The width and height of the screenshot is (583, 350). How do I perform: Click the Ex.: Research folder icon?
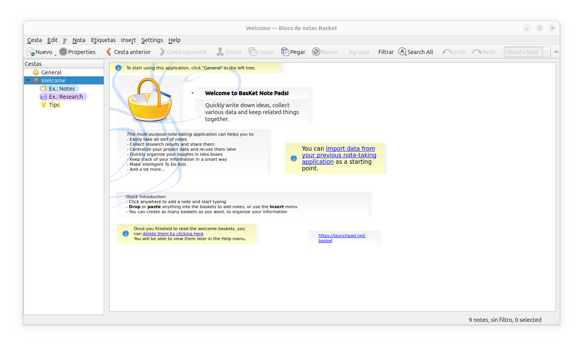click(44, 97)
